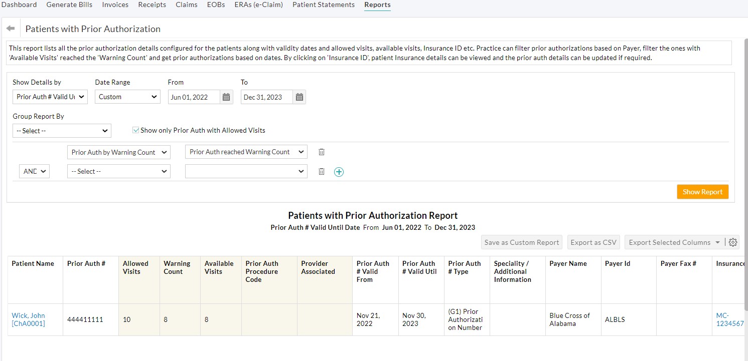Open column settings with the gear icon
The image size is (748, 361).
tap(733, 242)
